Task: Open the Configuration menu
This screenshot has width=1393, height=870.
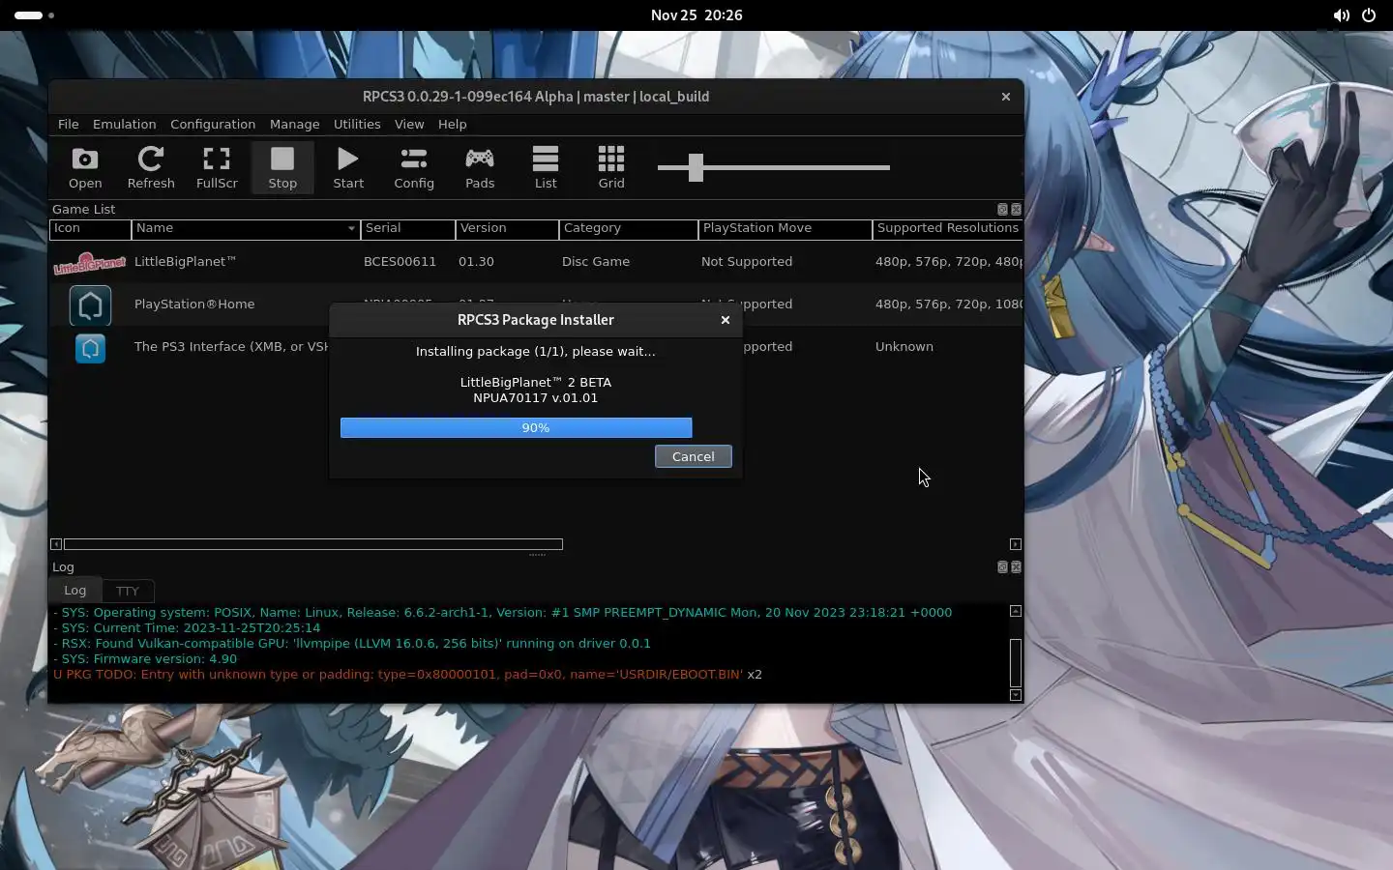Action: point(213,124)
